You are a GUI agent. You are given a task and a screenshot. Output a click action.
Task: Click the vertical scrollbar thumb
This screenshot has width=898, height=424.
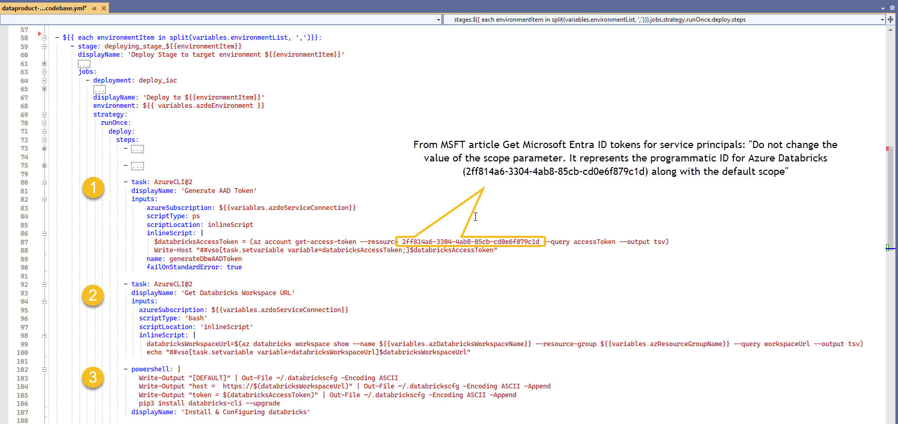[x=890, y=196]
